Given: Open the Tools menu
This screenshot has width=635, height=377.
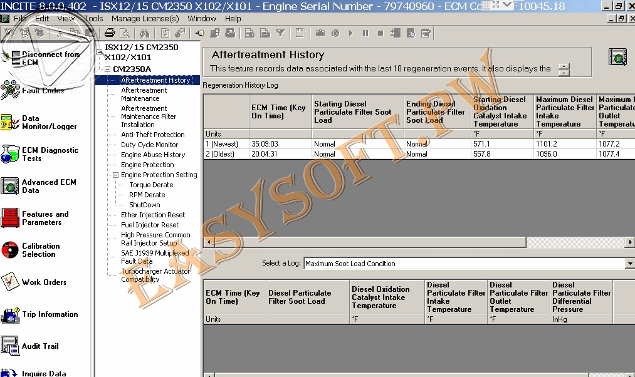Looking at the screenshot, I should click(x=93, y=19).
